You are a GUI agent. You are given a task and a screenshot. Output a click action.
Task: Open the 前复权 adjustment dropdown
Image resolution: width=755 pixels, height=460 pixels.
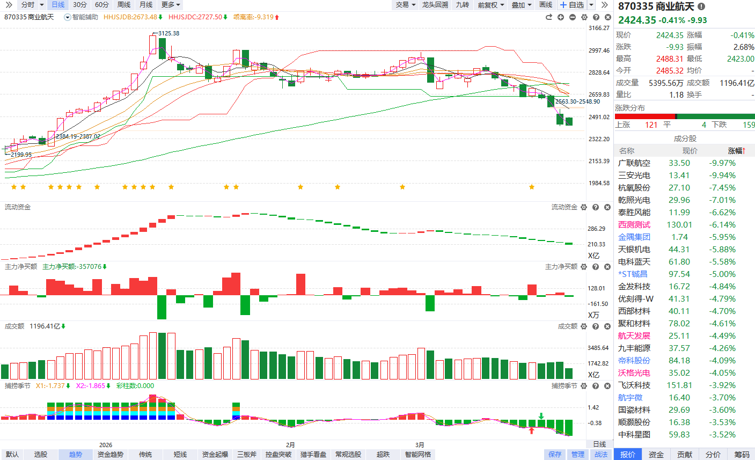tap(490, 5)
